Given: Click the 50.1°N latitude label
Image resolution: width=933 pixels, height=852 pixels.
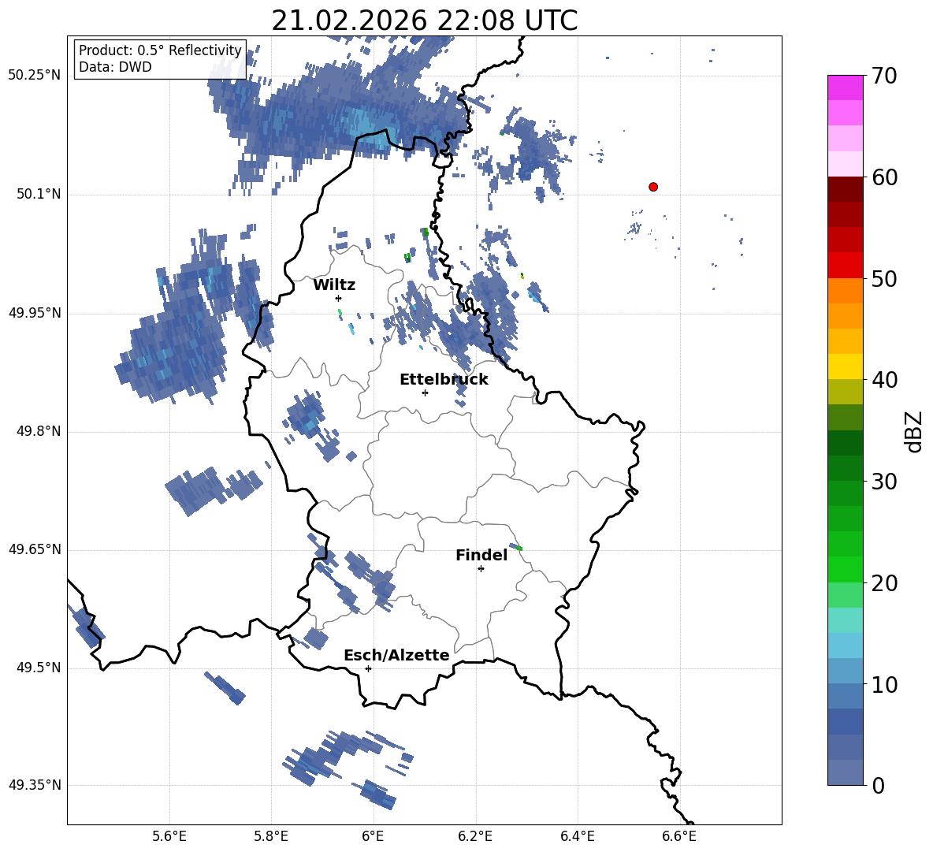Looking at the screenshot, I should (39, 195).
